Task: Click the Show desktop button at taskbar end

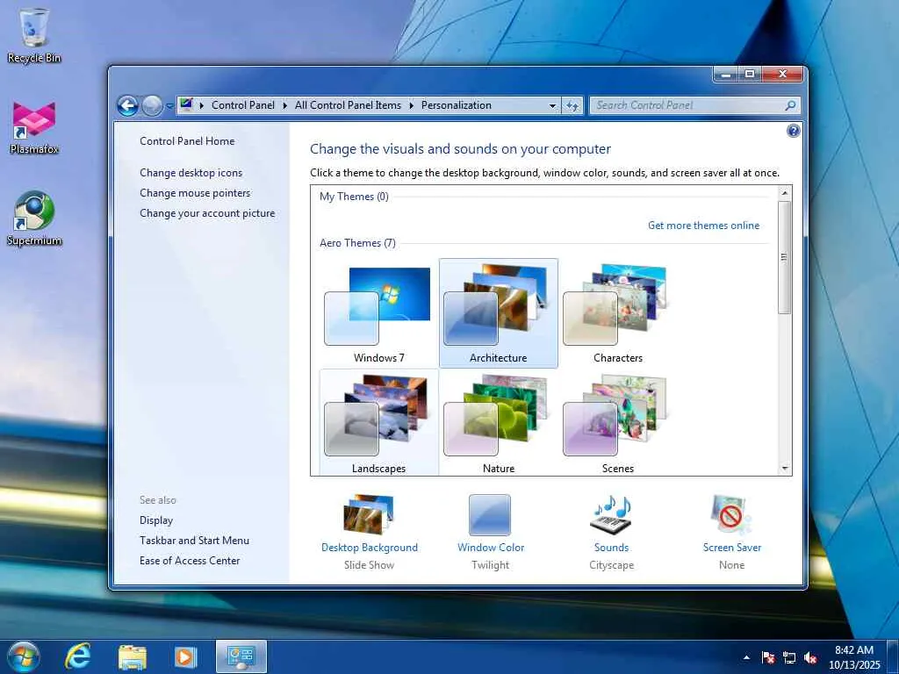Action: tap(893, 657)
